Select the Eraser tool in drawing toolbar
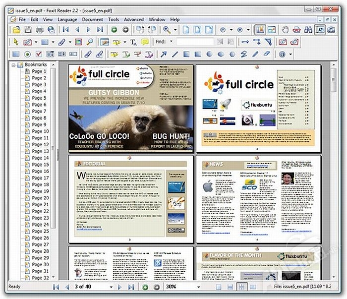The image size is (347, 299). 267,54
